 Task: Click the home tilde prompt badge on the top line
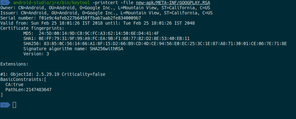[x=5, y=3]
